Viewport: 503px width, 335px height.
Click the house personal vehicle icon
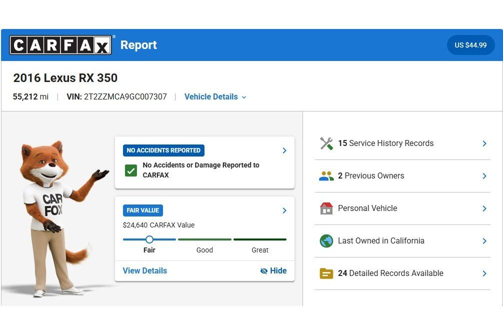pyautogui.click(x=326, y=208)
